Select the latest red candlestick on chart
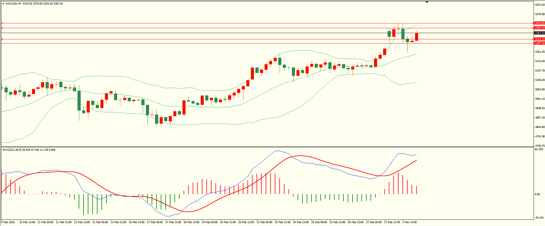The image size is (545, 226). click(416, 37)
